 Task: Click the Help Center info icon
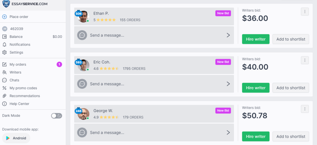tap(5, 104)
